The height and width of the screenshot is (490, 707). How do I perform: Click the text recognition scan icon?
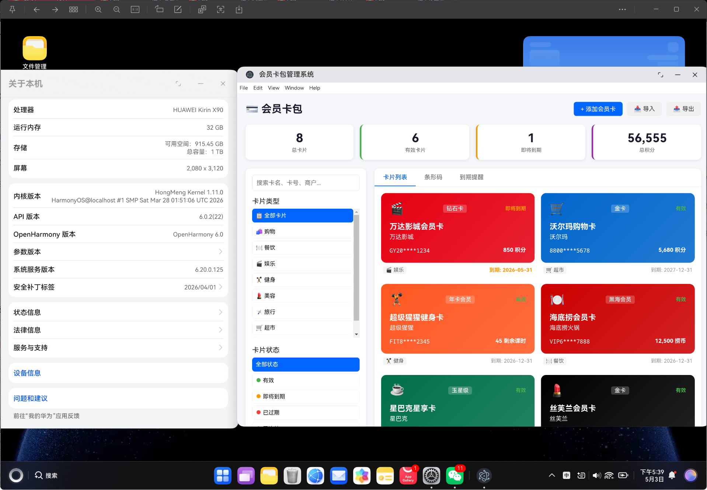(x=220, y=10)
